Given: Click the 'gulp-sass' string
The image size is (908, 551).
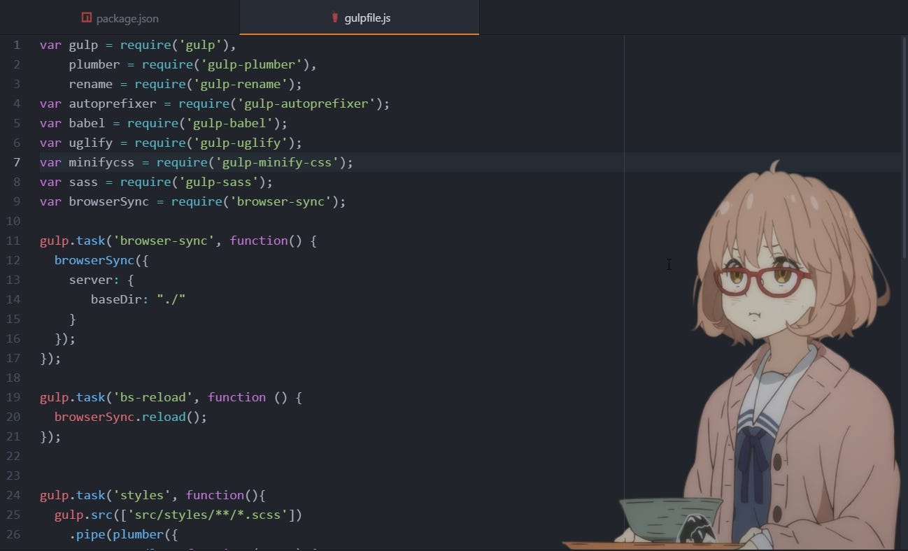Looking at the screenshot, I should 218,182.
